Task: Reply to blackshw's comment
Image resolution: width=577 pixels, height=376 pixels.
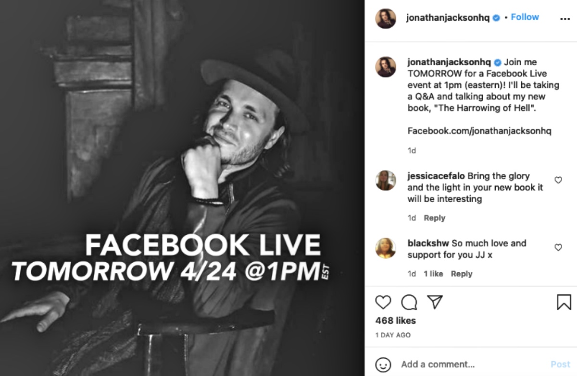Action: [x=462, y=274]
